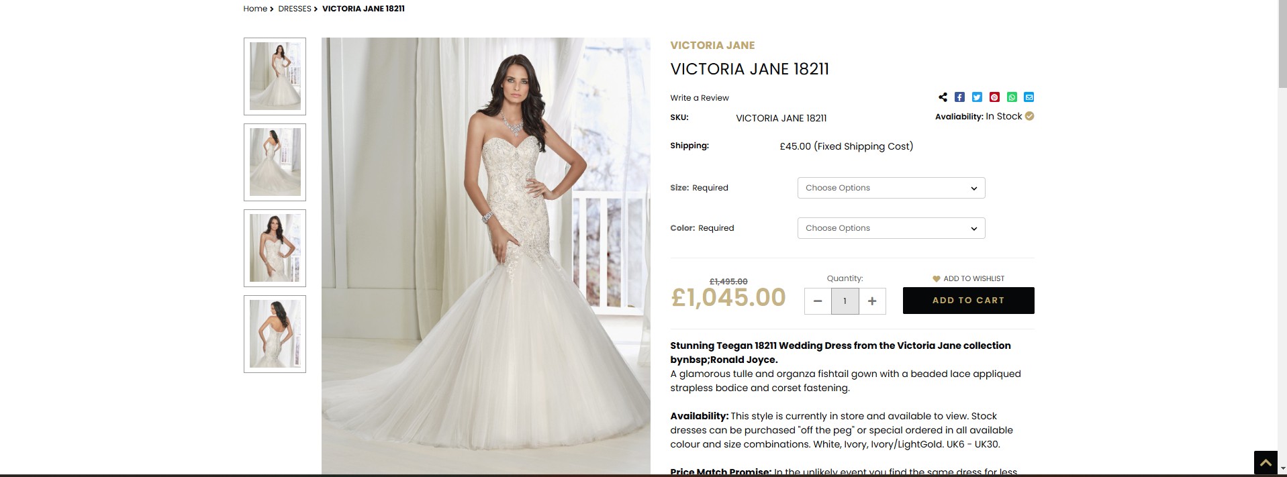This screenshot has height=477, width=1287.
Task: Share product by email icon
Action: pos(1029,97)
